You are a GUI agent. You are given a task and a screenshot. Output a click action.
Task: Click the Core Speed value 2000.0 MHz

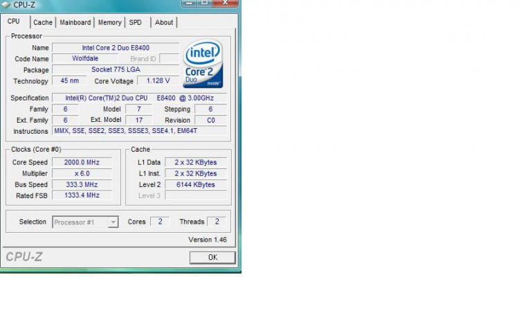click(x=82, y=162)
